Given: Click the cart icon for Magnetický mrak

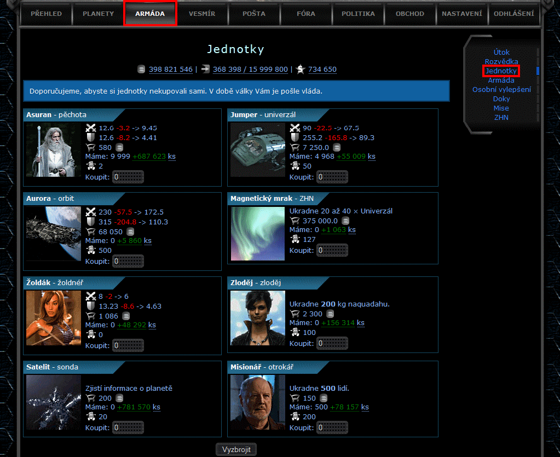Looking at the screenshot, I should coord(295,221).
